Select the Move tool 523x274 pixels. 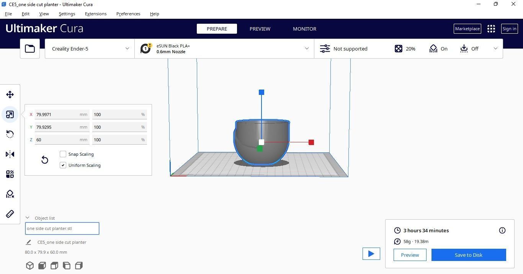tap(10, 95)
